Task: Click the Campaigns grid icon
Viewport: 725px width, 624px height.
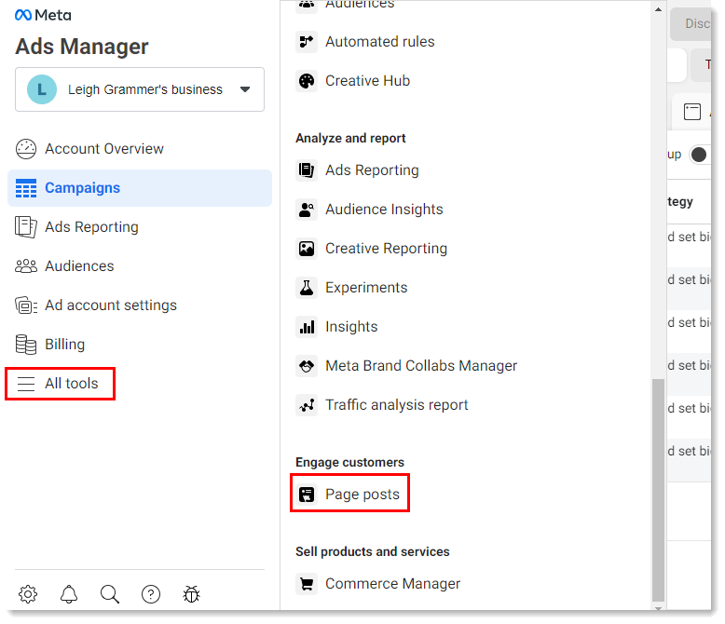Action: point(26,188)
